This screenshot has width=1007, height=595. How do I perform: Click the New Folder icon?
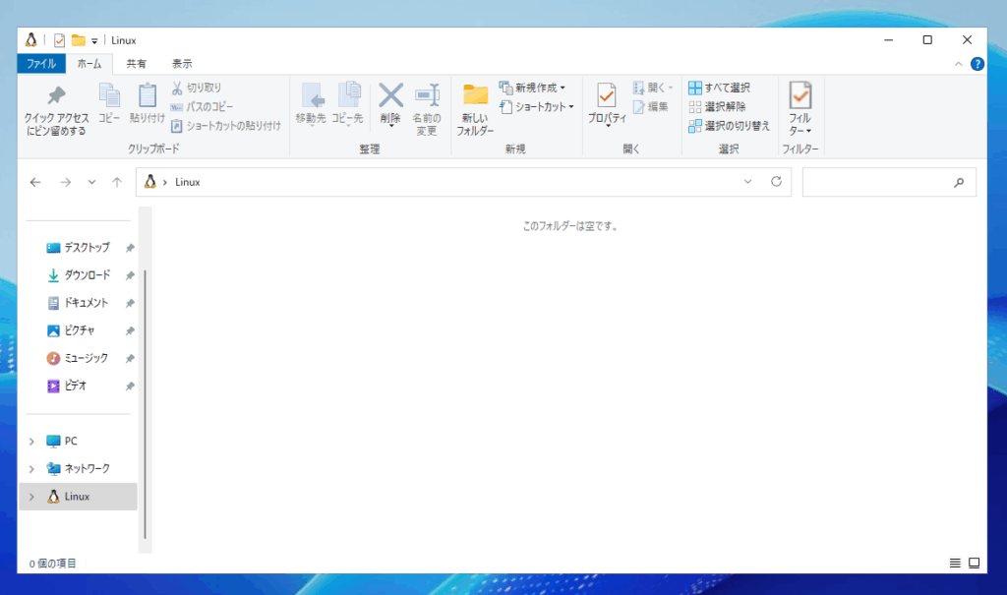pyautogui.click(x=476, y=95)
